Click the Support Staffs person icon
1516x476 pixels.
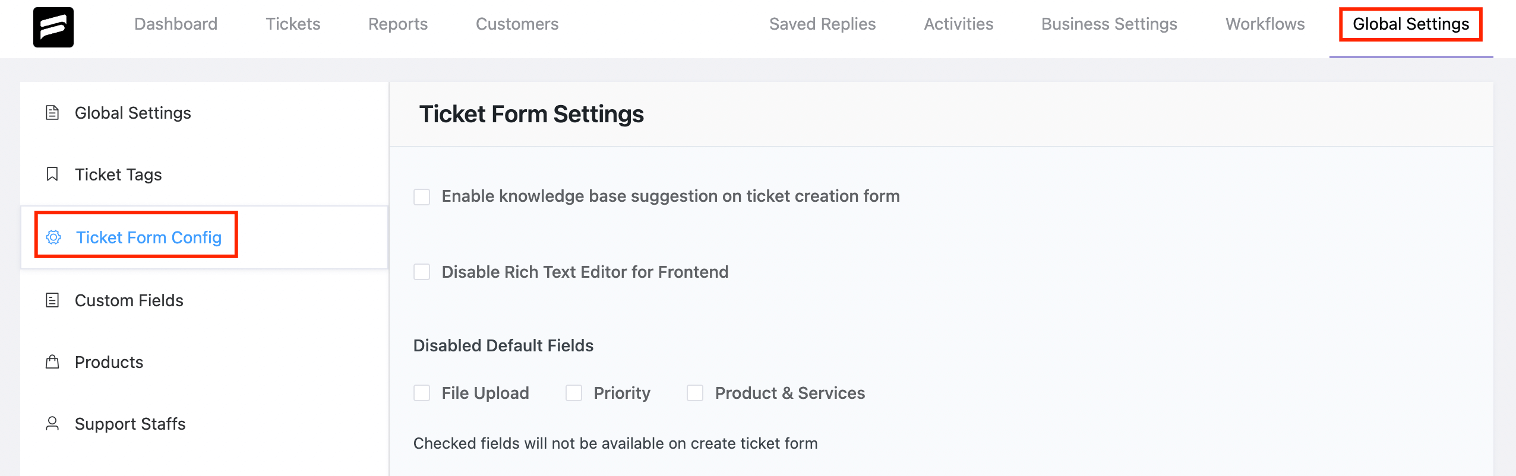tap(52, 424)
